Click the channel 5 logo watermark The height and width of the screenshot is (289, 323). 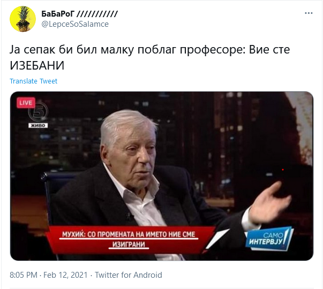(x=39, y=112)
